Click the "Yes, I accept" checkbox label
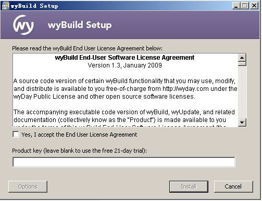 coord(79,135)
